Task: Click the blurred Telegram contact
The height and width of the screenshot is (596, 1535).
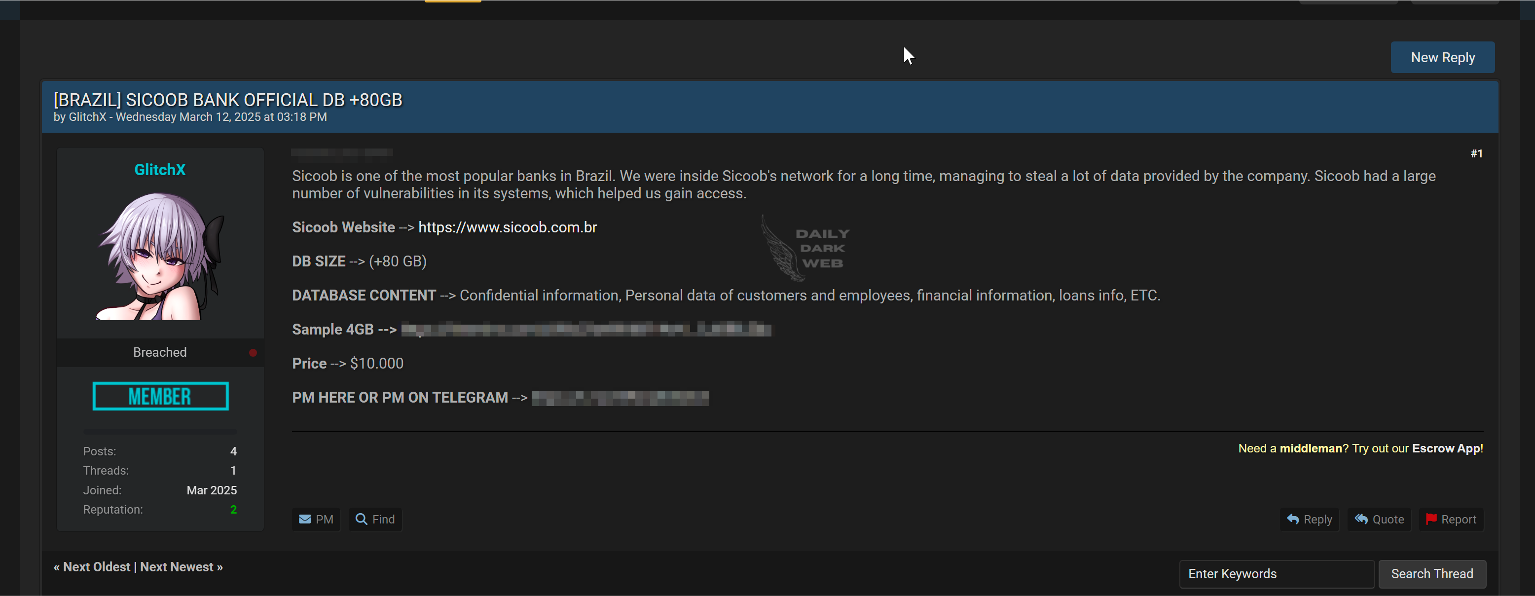Action: (620, 398)
